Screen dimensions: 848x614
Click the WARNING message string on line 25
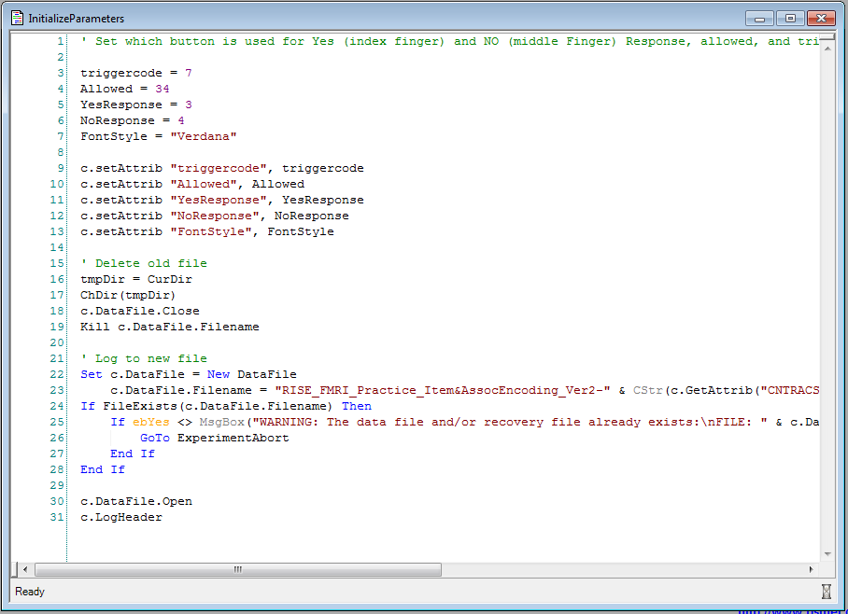coord(510,422)
